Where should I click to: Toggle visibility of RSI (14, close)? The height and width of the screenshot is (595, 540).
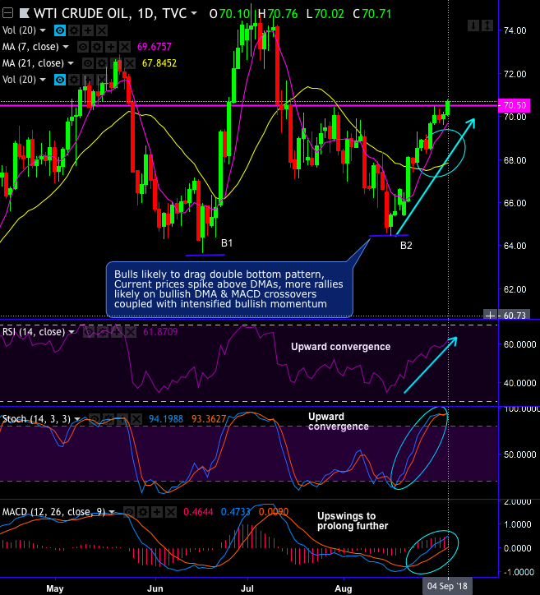click(89, 332)
